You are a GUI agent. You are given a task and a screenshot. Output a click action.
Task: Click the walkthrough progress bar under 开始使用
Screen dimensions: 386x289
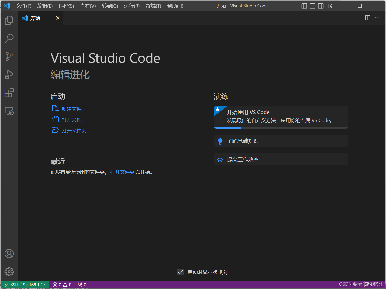point(281,128)
